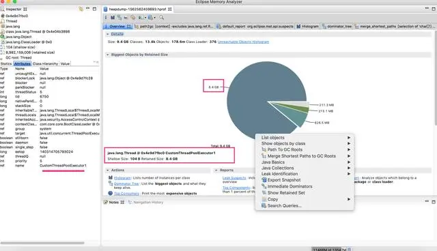Select the Class Hierarchy tab in Inspector
Viewport: 437px width, 251px height.
point(46,63)
